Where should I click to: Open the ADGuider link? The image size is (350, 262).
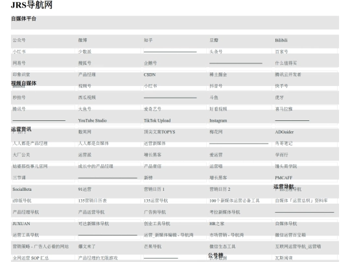pos(284,132)
